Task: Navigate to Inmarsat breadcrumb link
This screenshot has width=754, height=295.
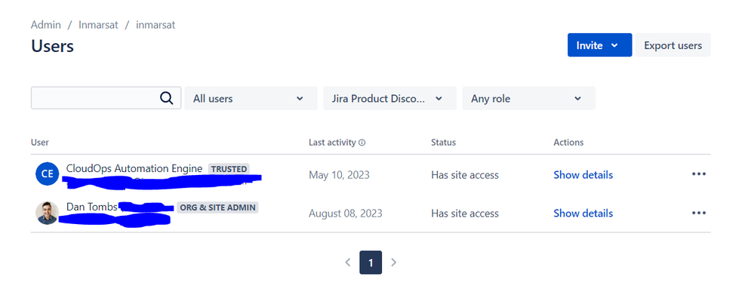Action: [98, 24]
